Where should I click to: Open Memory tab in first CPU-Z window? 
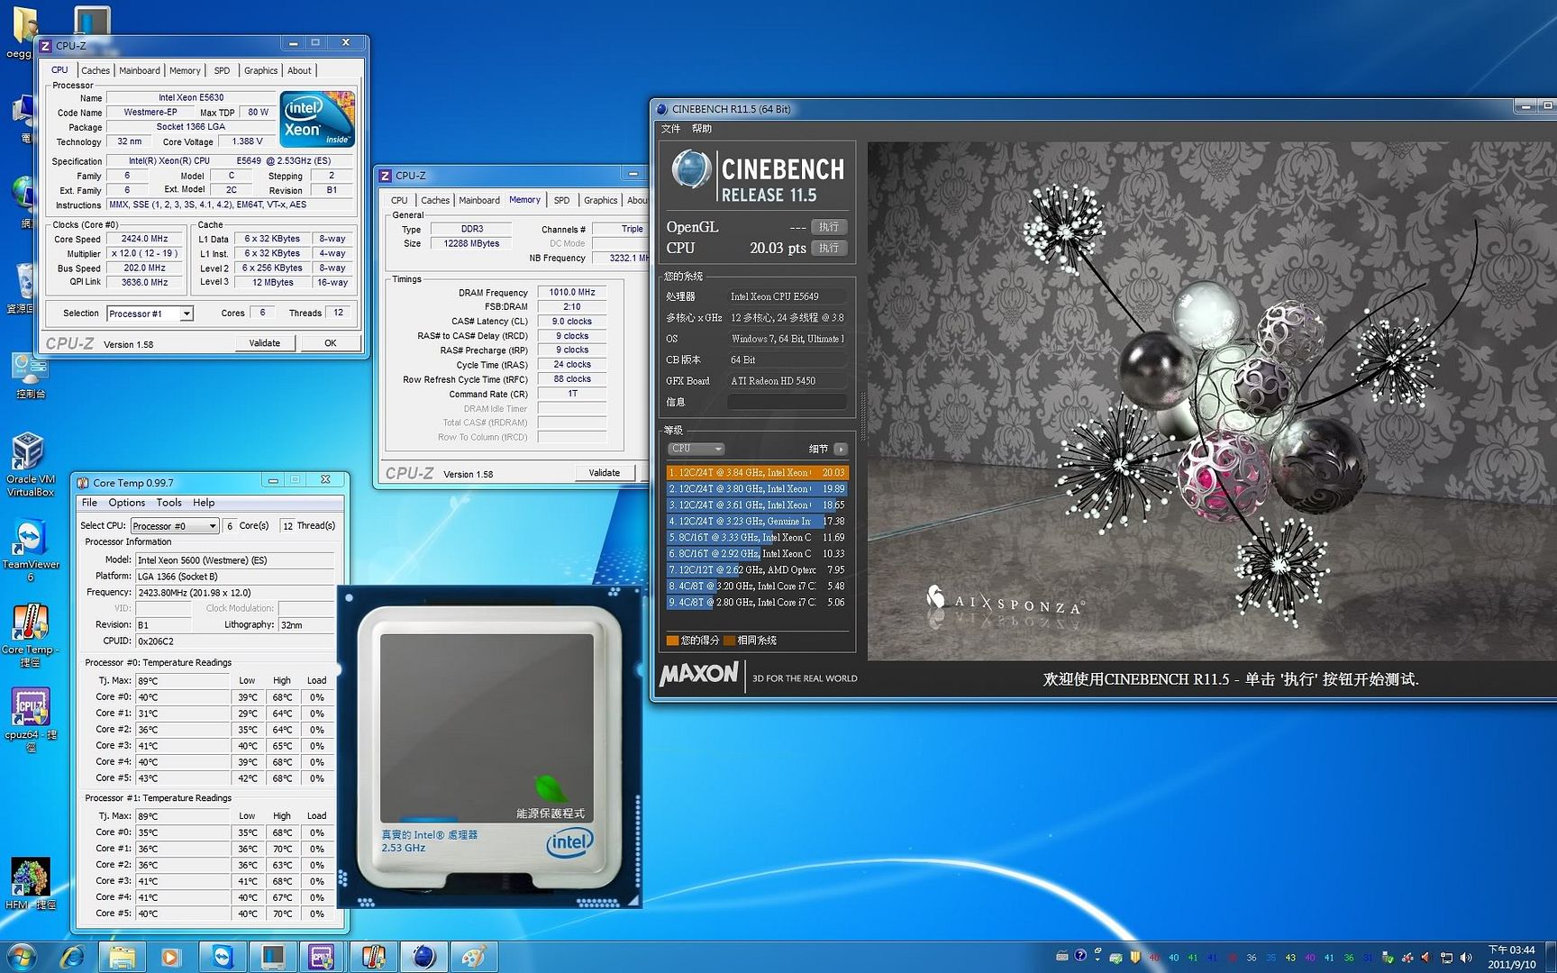coord(185,70)
